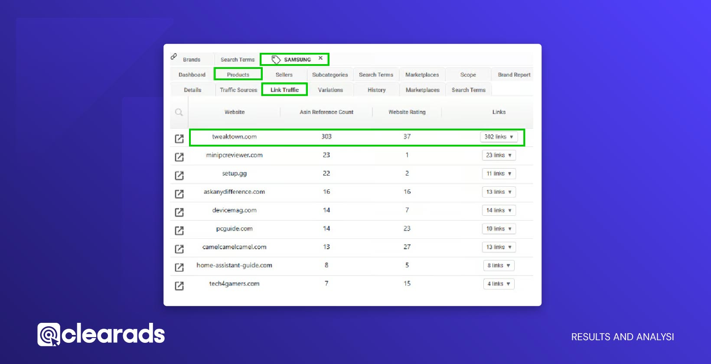
Task: Open external link icon for tech4gamers.com
Action: tap(179, 286)
